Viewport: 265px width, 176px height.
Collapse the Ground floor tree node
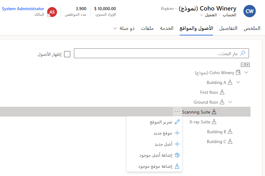[230, 102]
